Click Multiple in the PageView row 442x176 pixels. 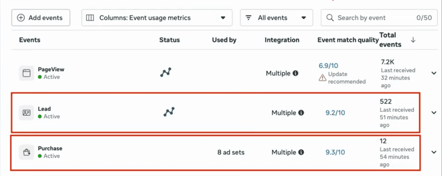pyautogui.click(x=278, y=73)
